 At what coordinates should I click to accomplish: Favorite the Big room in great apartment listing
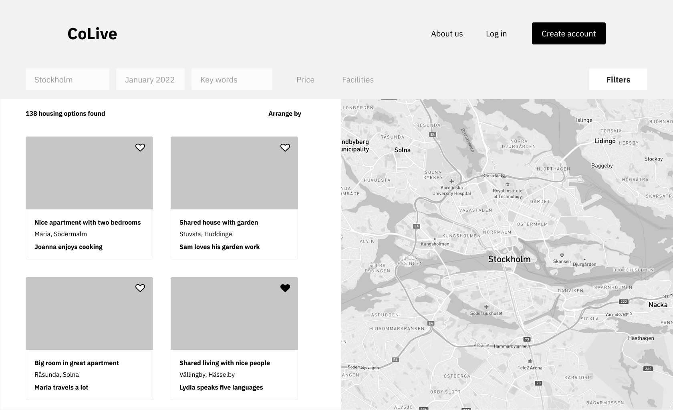point(140,287)
